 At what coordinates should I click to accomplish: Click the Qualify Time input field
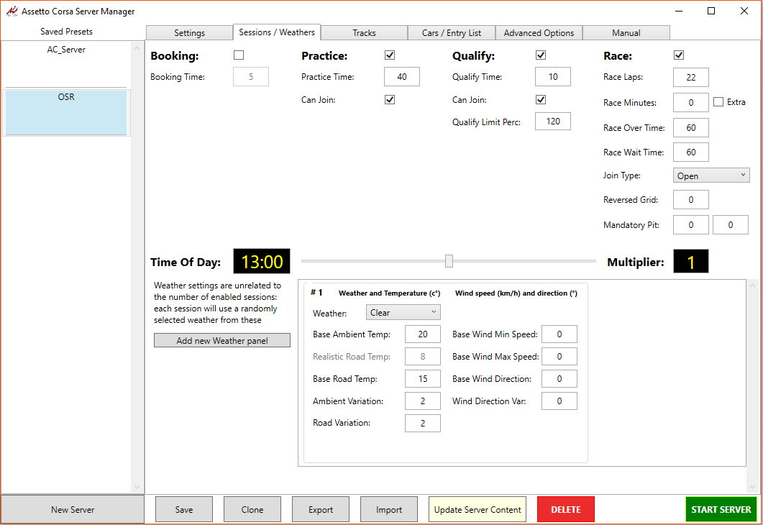(553, 76)
